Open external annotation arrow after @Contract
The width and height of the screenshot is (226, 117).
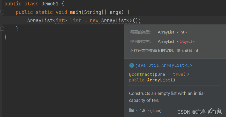pos(188,74)
